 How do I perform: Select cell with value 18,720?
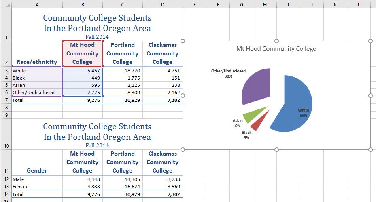coord(123,71)
